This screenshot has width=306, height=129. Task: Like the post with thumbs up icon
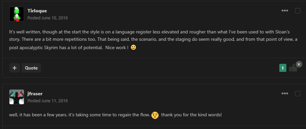point(293,68)
